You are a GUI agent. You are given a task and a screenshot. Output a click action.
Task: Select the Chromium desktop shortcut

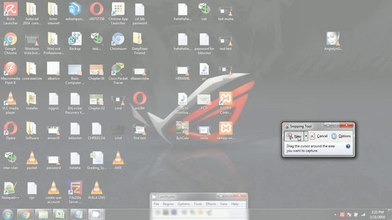click(x=118, y=41)
